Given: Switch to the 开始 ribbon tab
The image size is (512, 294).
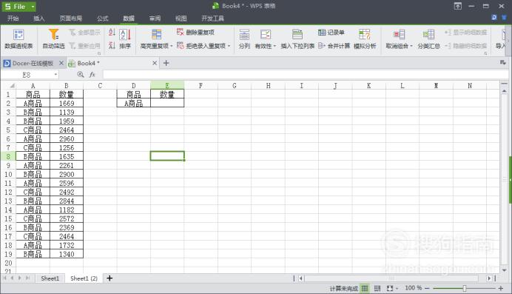Looking at the screenshot, I should click(13, 19).
